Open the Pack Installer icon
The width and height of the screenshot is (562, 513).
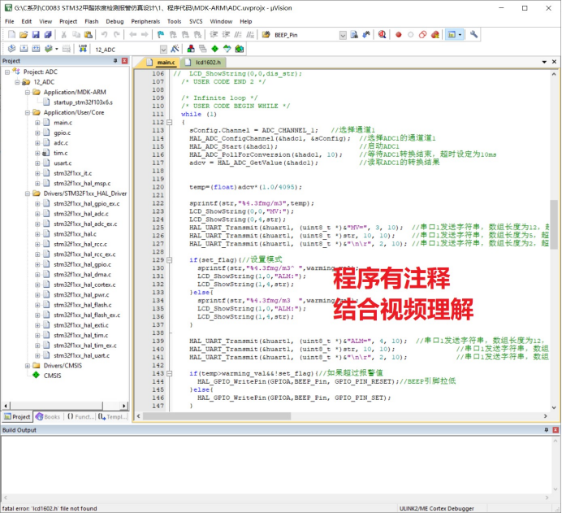click(x=239, y=49)
